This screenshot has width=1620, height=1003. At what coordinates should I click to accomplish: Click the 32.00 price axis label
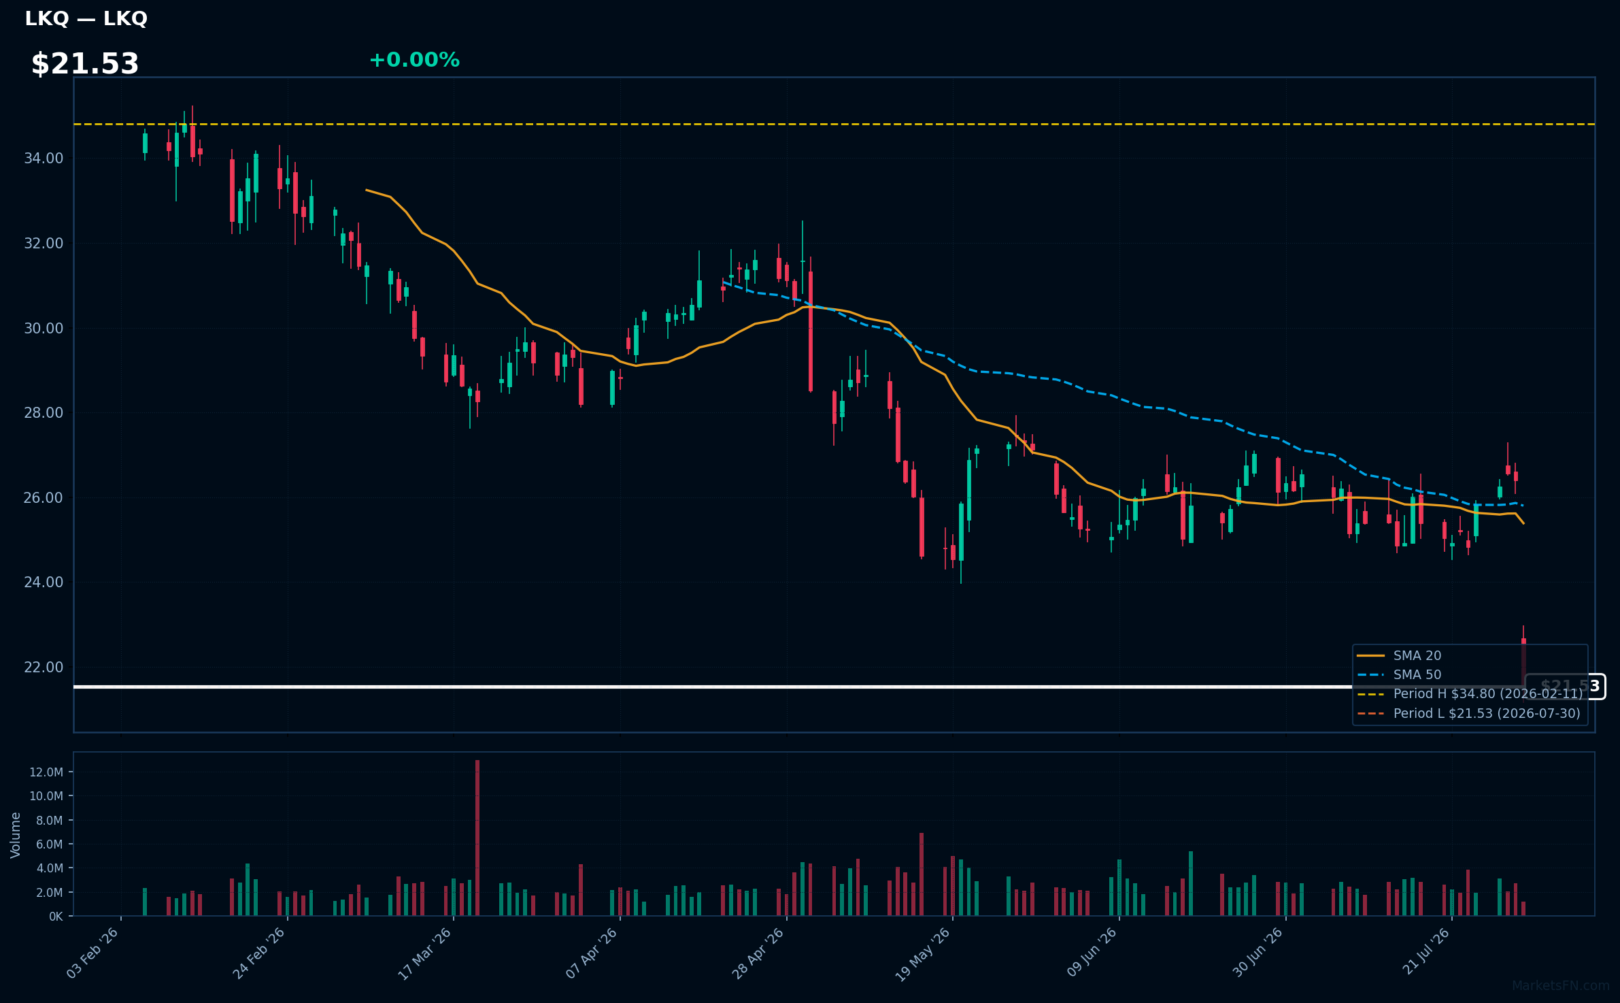coord(44,244)
